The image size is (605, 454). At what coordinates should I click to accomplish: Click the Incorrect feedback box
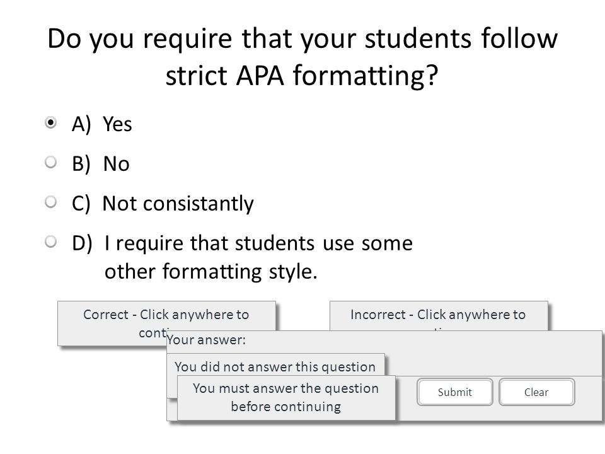pos(439,316)
